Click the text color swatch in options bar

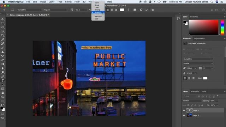click(122, 10)
